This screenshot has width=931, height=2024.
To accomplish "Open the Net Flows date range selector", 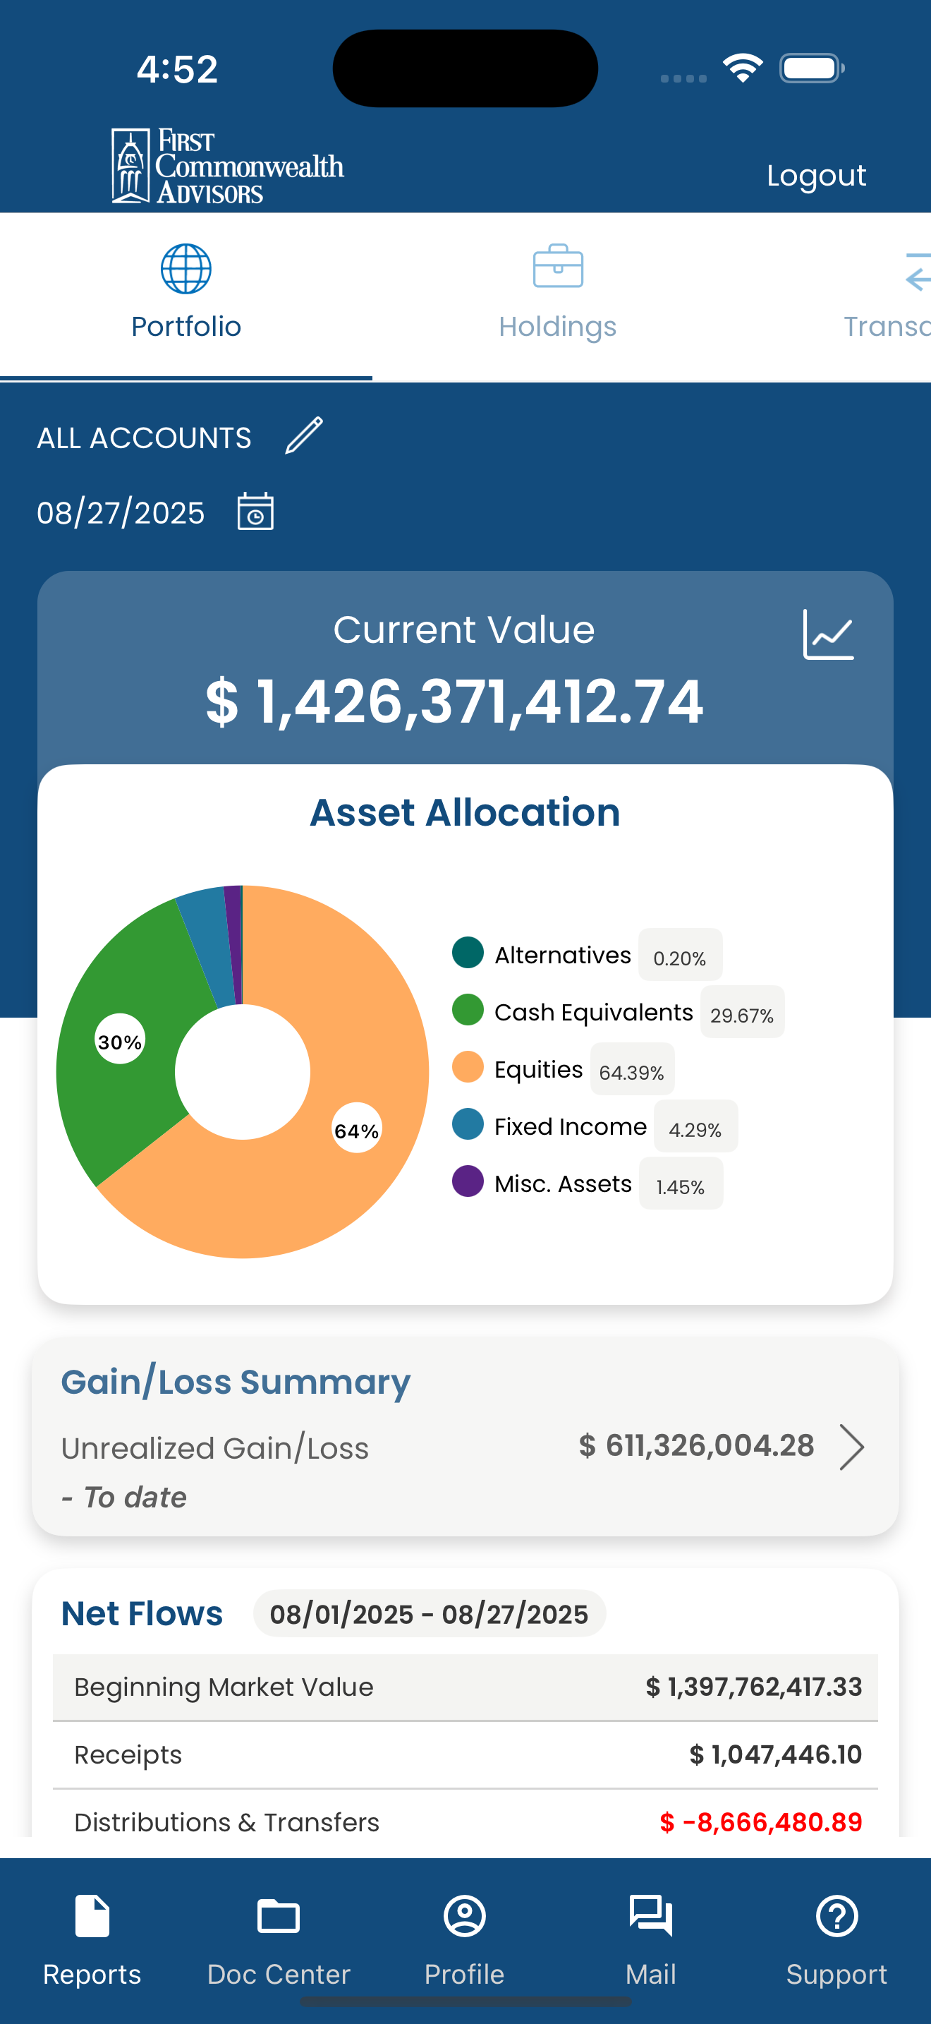I will click(429, 1614).
